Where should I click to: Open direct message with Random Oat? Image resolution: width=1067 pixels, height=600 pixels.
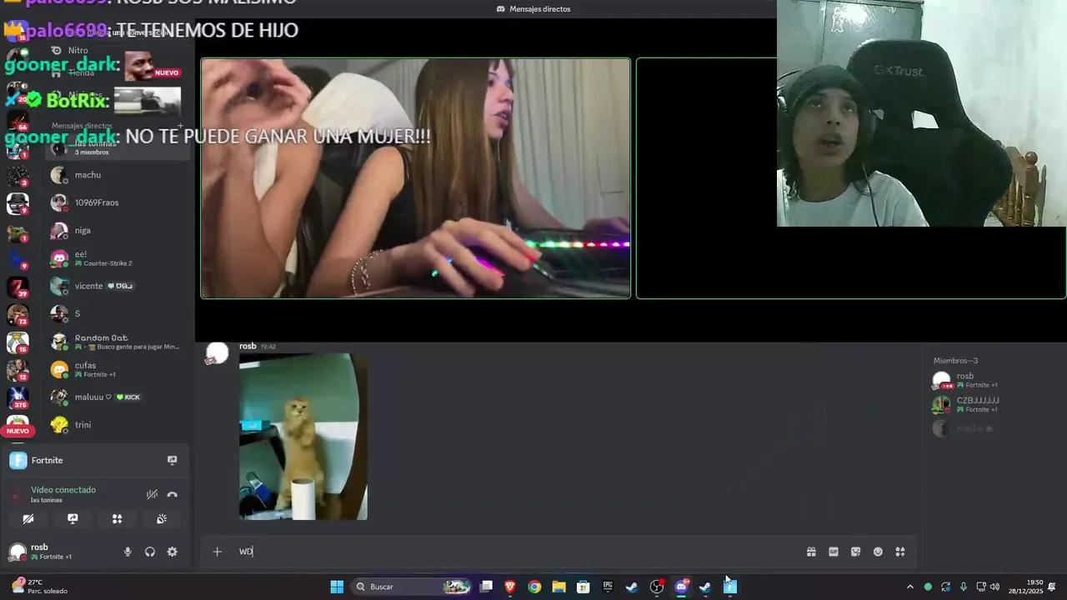pyautogui.click(x=118, y=342)
